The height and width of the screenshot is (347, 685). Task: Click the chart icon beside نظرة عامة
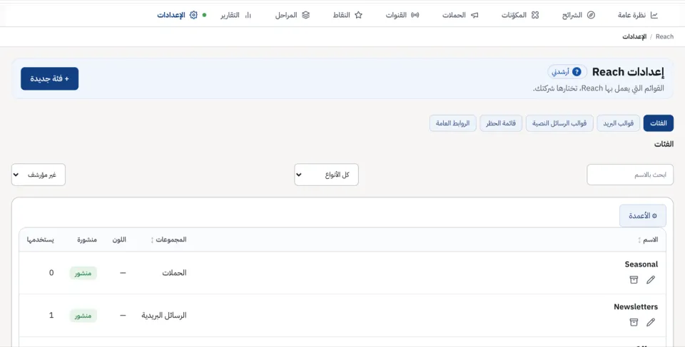(x=654, y=15)
